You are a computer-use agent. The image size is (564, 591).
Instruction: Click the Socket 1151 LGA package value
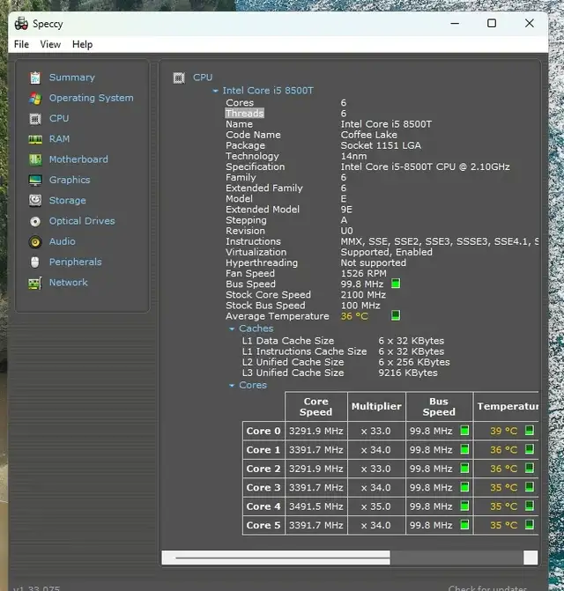[381, 145]
